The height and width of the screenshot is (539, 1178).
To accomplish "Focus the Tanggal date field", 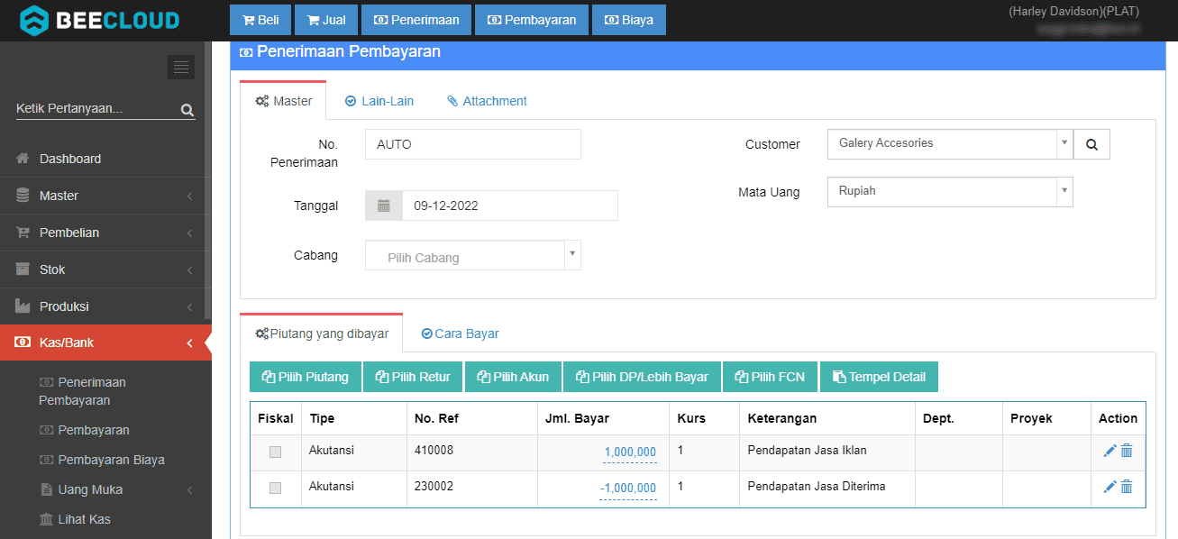I will click(x=510, y=206).
